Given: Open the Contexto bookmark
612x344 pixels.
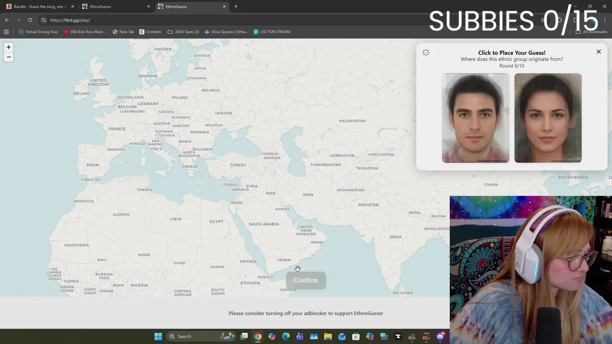Looking at the screenshot, I should click(x=151, y=32).
